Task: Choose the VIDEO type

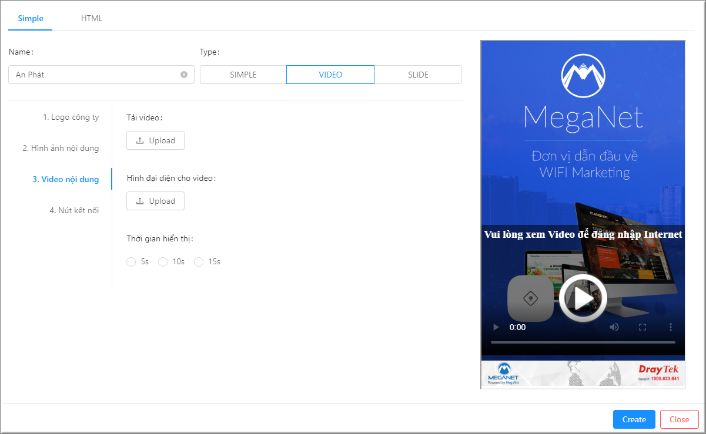Action: pyautogui.click(x=330, y=75)
